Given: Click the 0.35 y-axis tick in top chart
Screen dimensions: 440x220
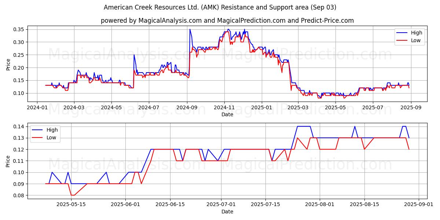Looking at the screenshot, I should (x=19, y=29).
